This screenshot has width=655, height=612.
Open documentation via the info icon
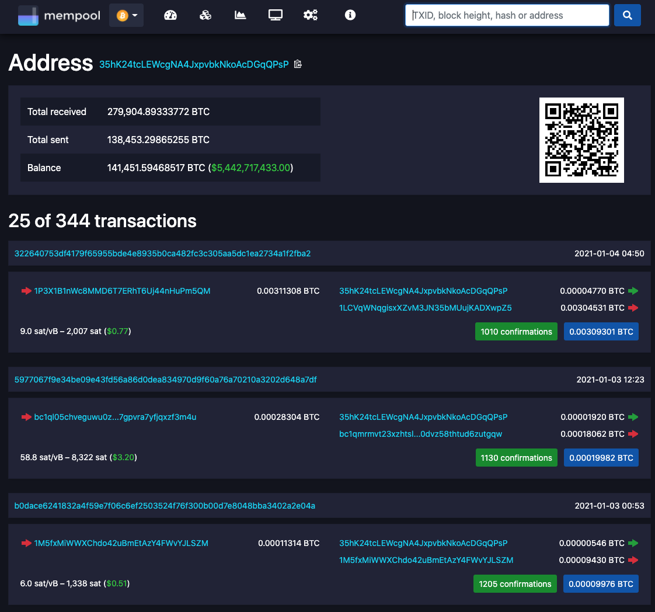pos(350,15)
